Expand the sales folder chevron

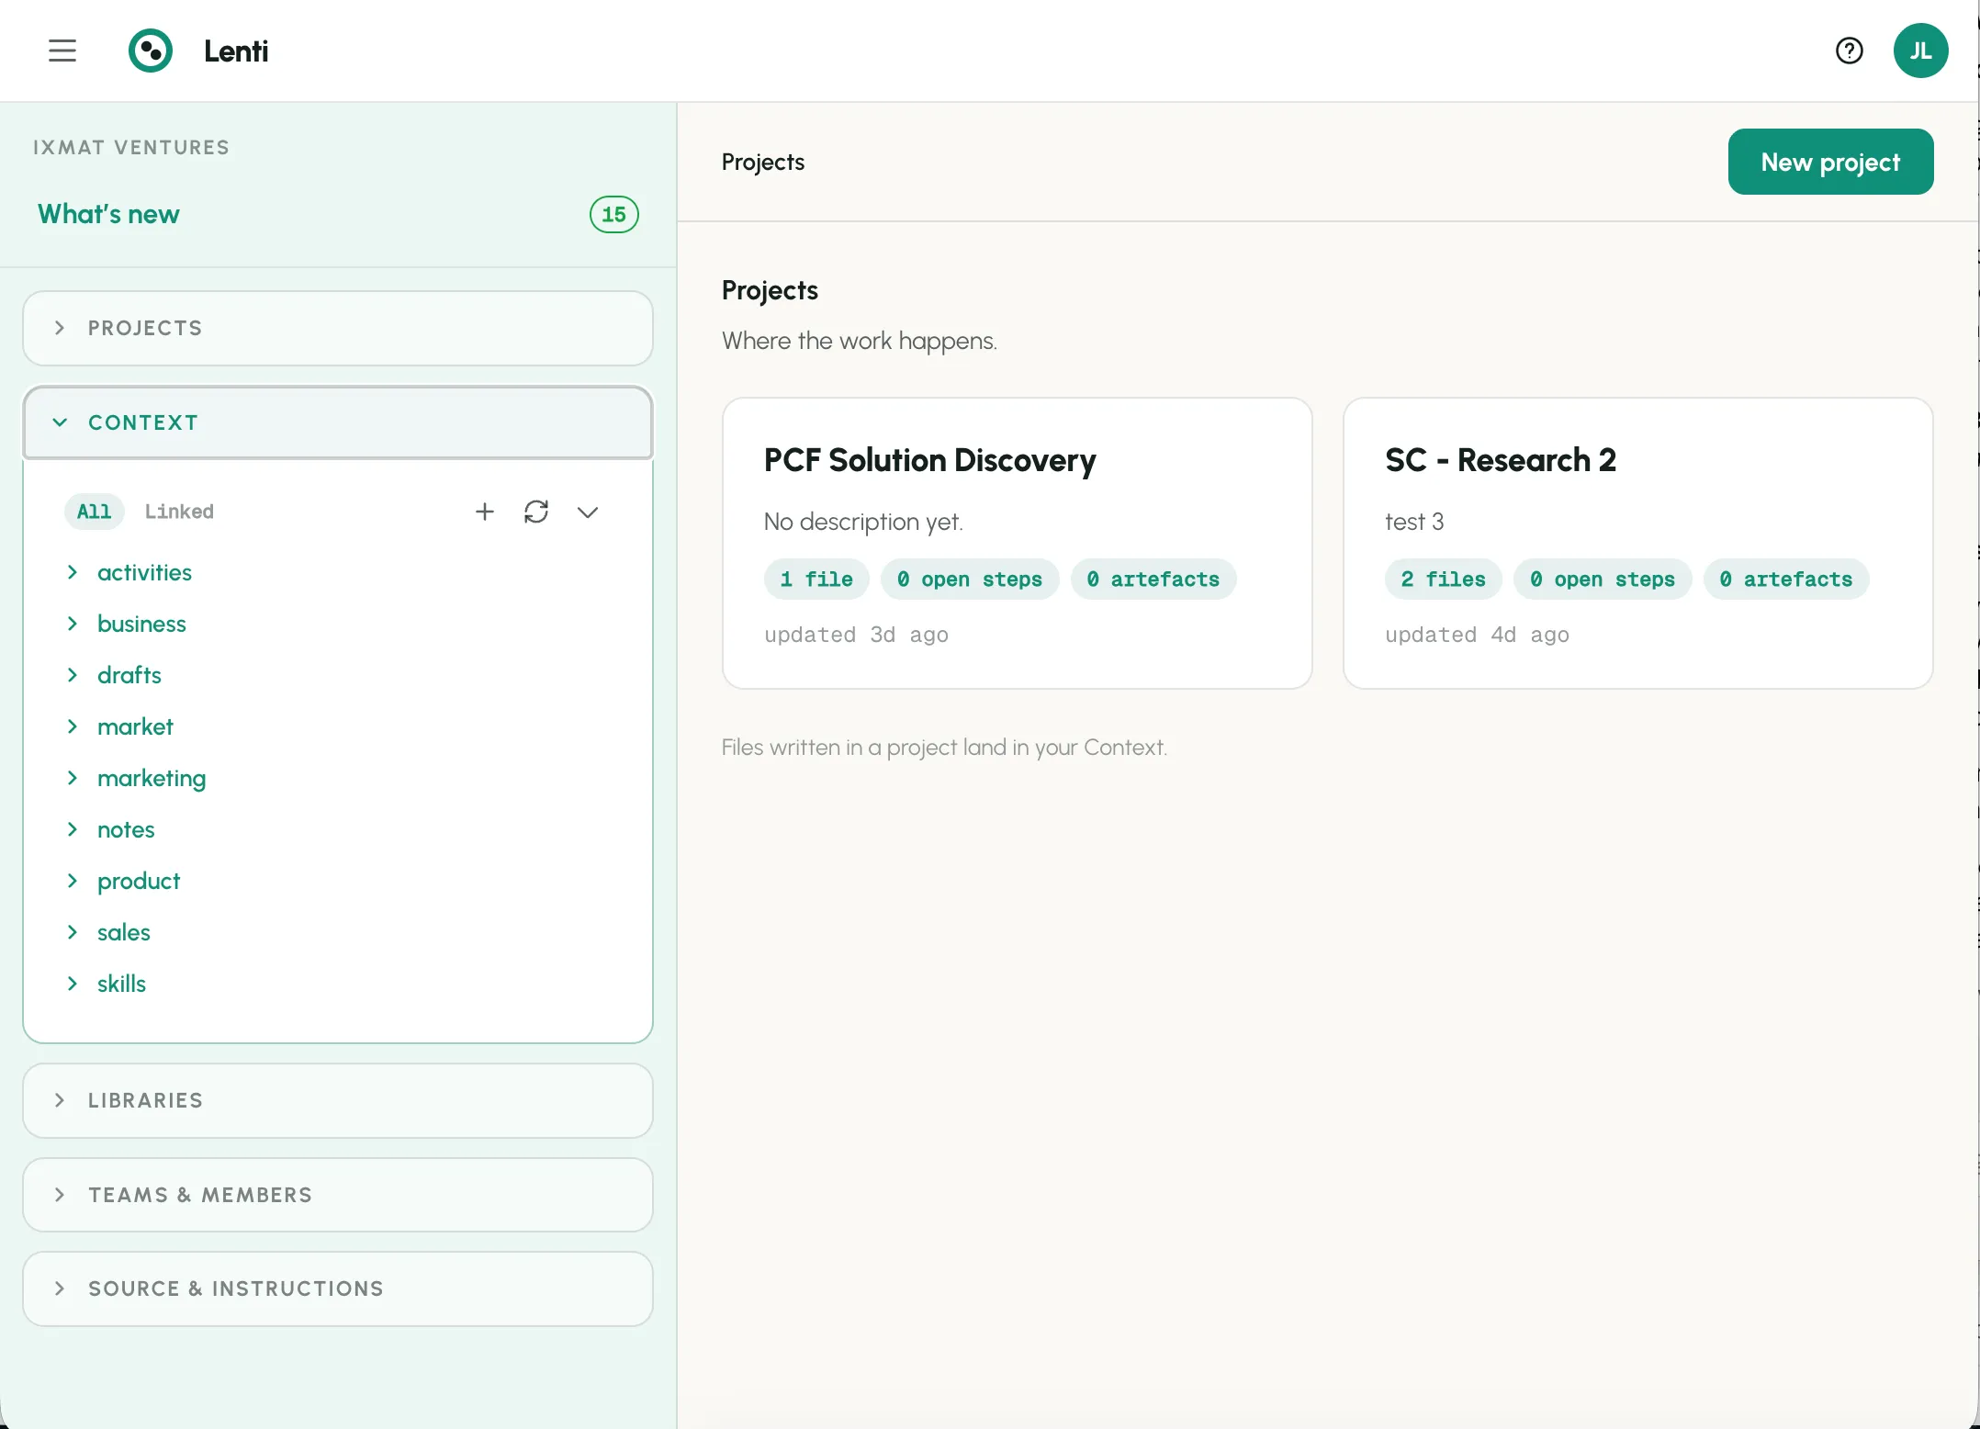coord(72,932)
